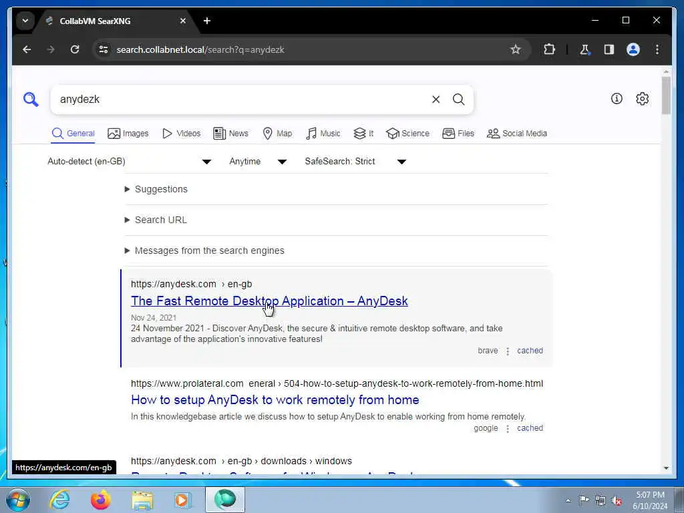684x513 pixels.
Task: Clear the search query with X
Action: pos(436,100)
